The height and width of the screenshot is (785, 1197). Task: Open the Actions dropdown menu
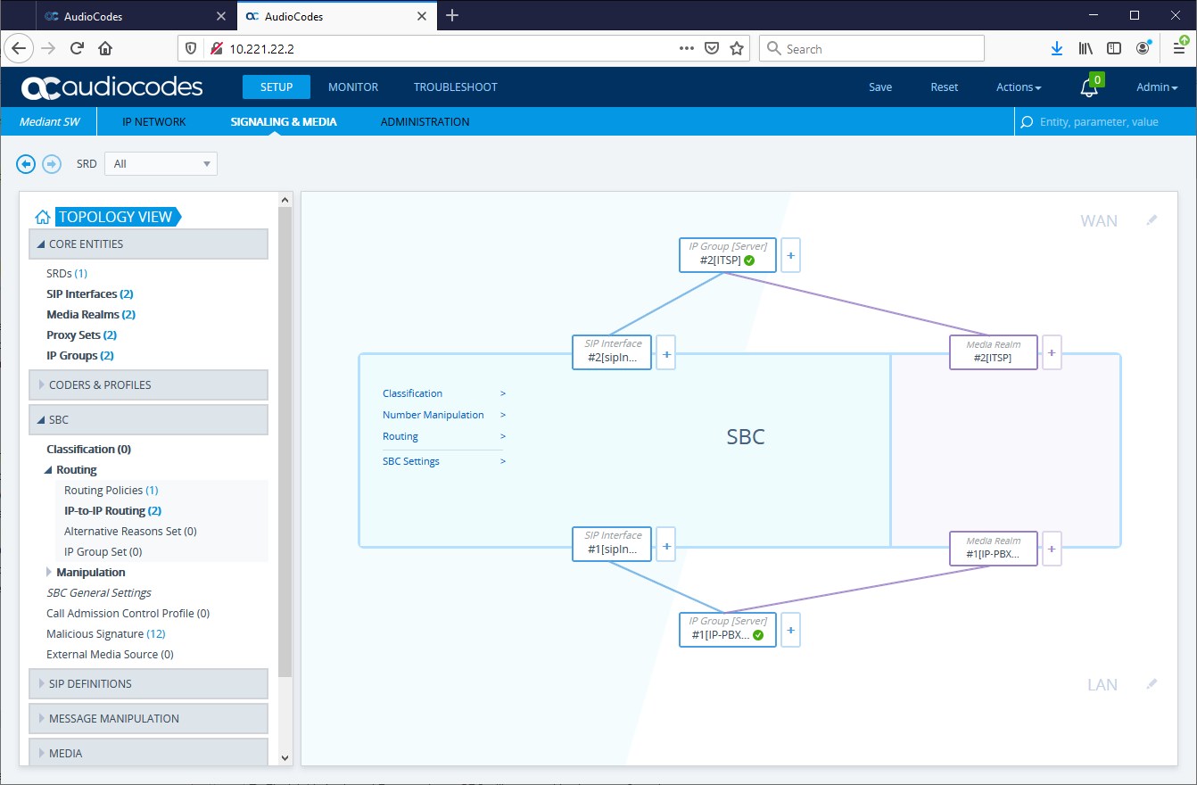[x=1019, y=87]
